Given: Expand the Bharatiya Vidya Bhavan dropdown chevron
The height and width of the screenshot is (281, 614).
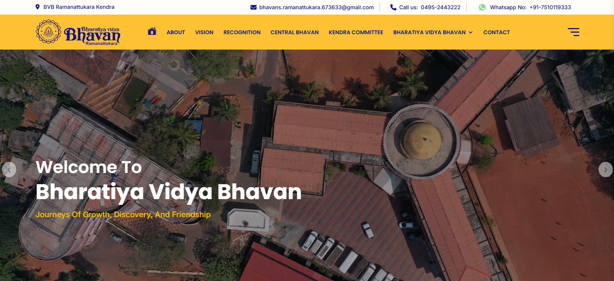Looking at the screenshot, I should coord(471,33).
